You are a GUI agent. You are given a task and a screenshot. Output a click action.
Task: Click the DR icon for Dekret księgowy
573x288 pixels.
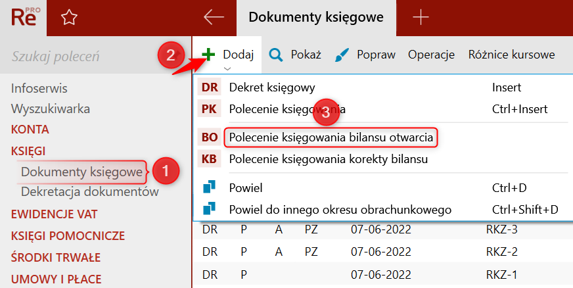pos(210,87)
